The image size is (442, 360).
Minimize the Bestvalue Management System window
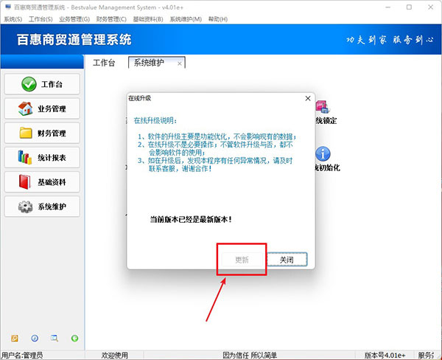[x=388, y=7]
